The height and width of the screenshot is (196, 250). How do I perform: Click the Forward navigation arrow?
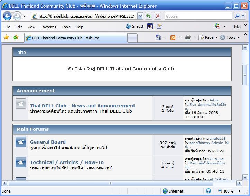pos(17,16)
